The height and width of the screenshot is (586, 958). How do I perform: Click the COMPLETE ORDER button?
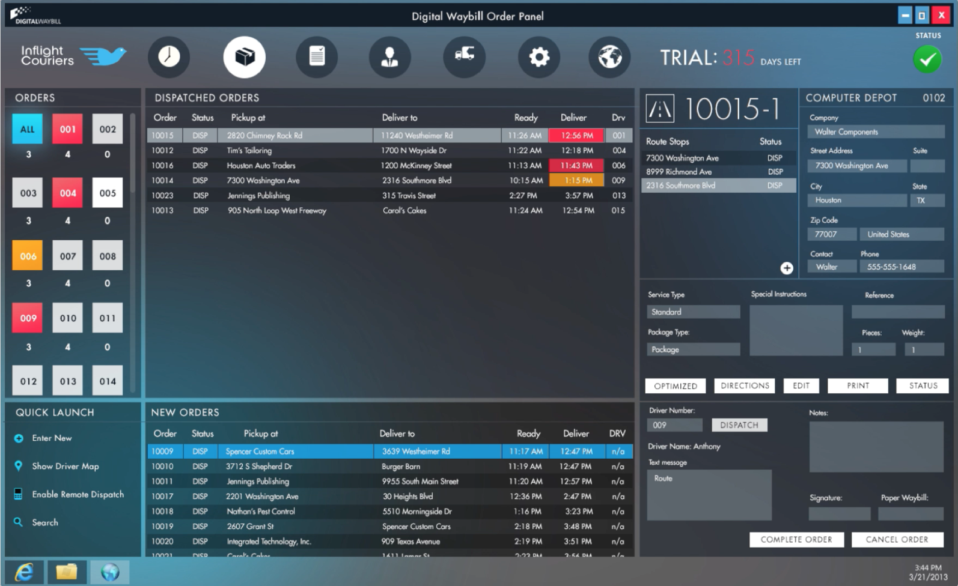pos(796,540)
